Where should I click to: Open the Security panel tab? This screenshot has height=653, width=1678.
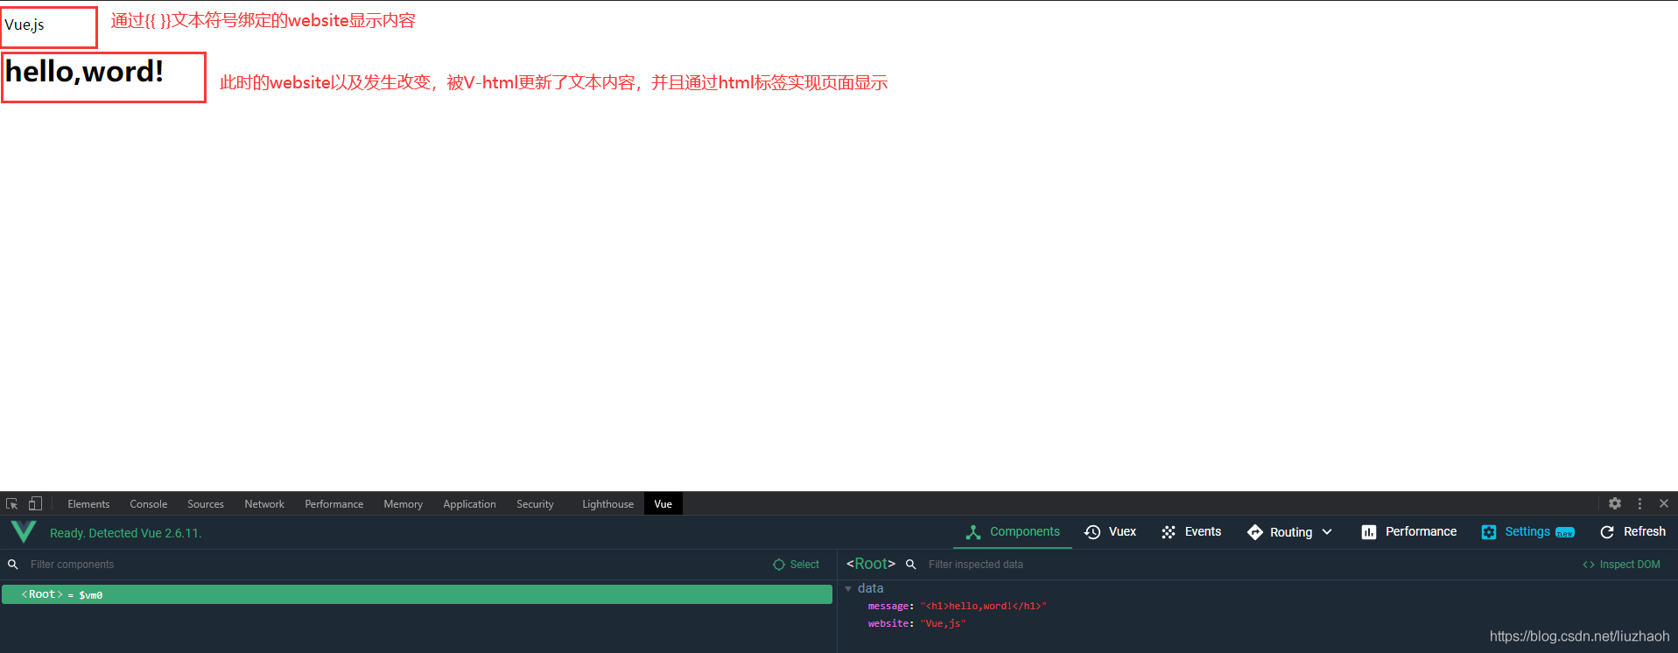(535, 504)
